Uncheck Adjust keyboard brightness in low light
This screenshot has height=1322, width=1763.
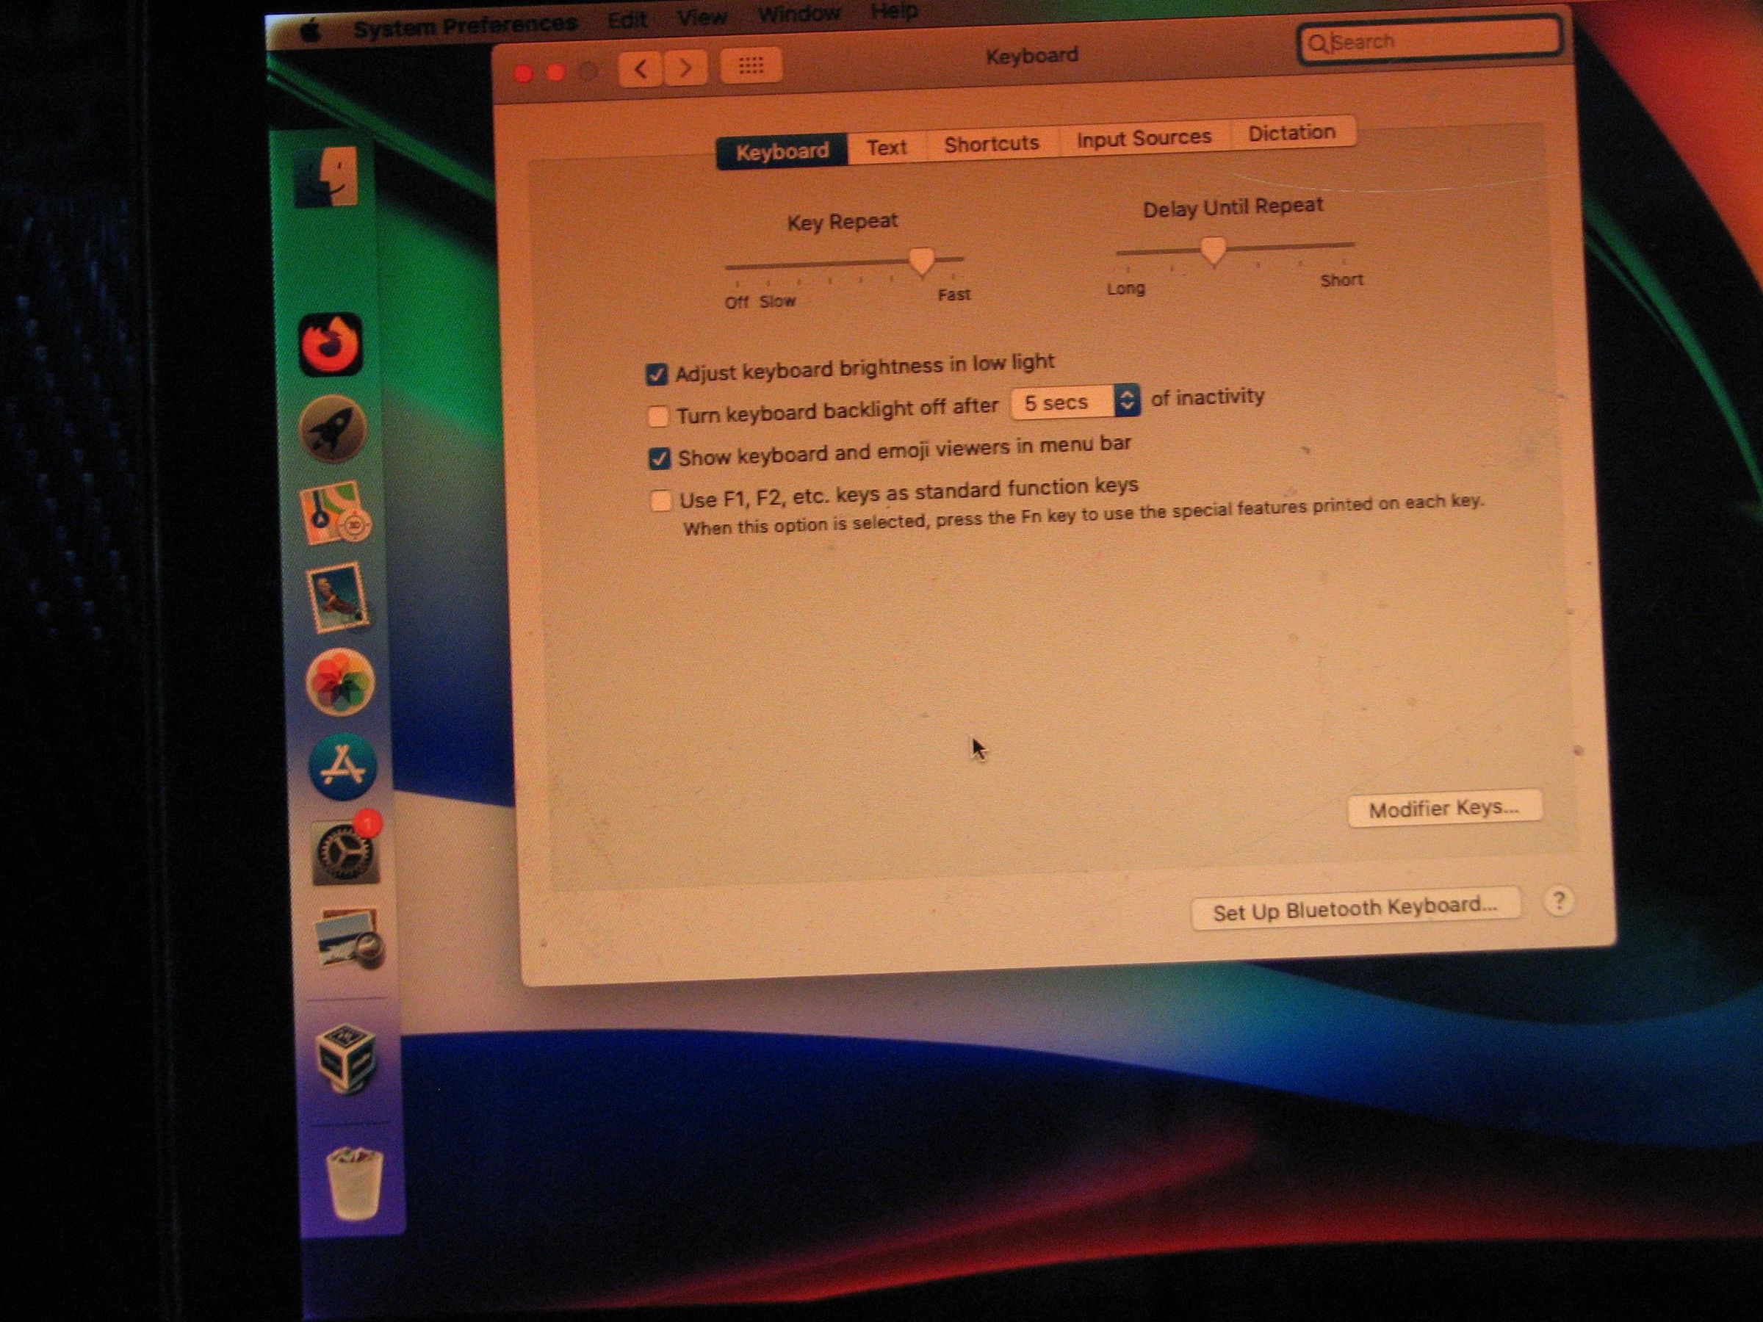coord(656,375)
